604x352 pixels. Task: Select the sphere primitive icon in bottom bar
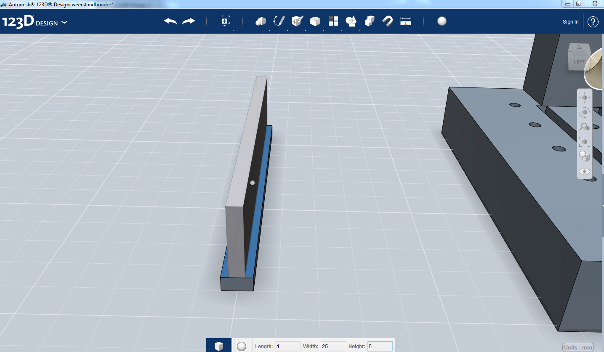click(242, 346)
